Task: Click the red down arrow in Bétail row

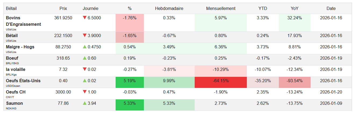Action: 85,35
